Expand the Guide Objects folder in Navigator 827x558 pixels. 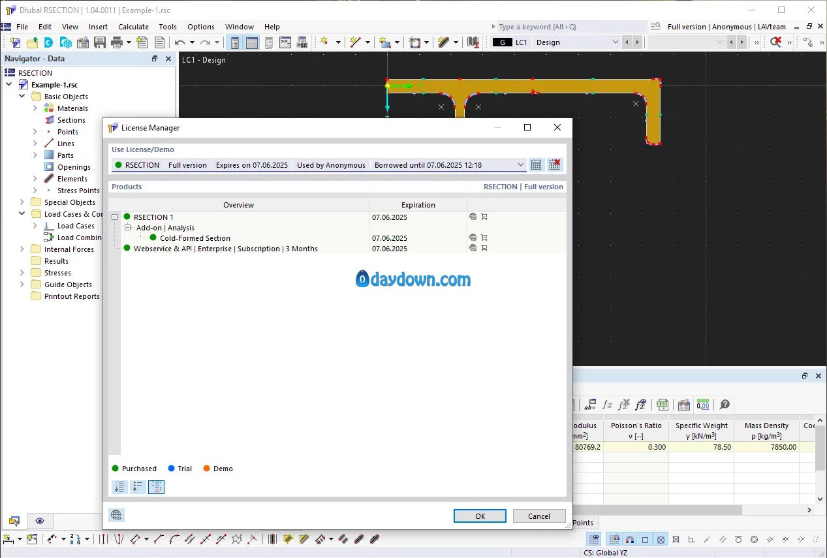(22, 285)
